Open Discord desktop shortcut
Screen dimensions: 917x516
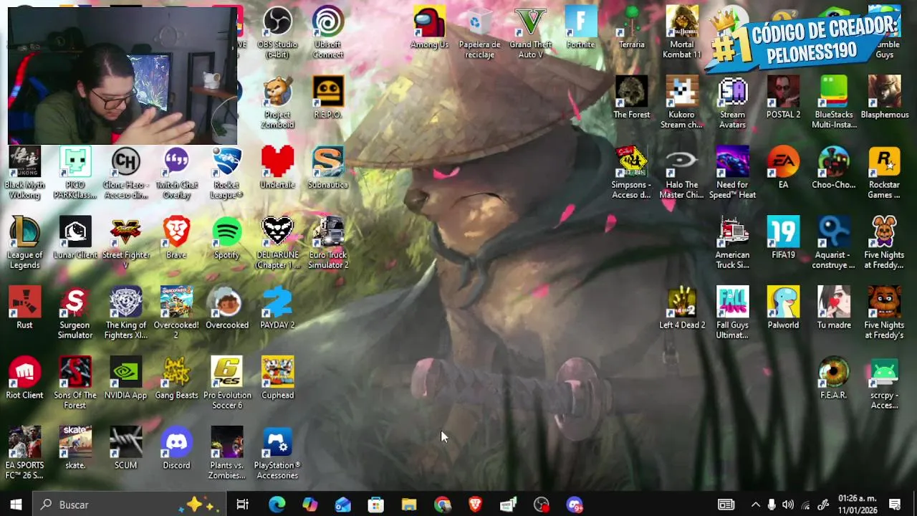click(x=176, y=443)
